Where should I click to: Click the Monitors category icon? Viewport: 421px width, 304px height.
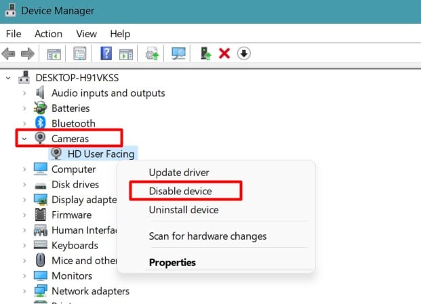tap(41, 276)
